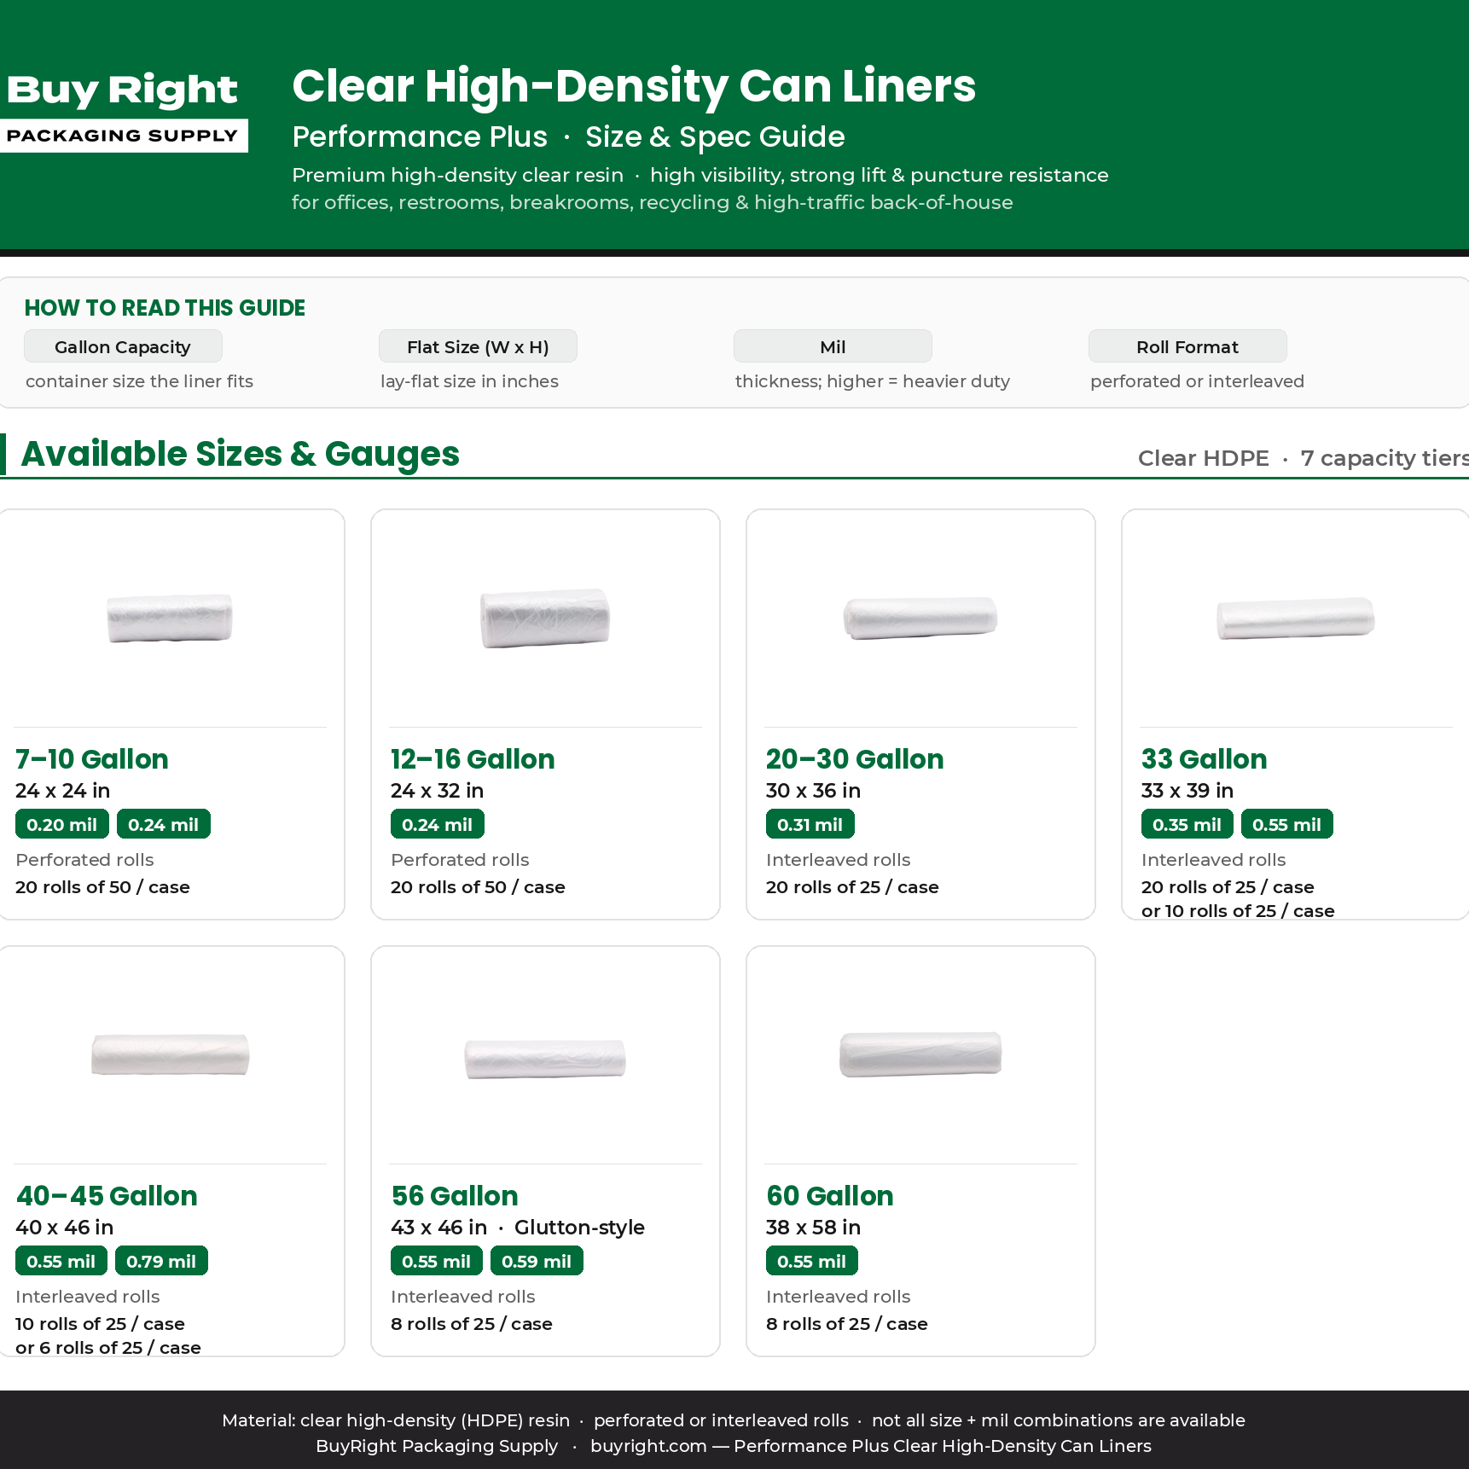The image size is (1469, 1469).
Task: Click 'or 6 rolls of 25 / case'
Action: [108, 1348]
